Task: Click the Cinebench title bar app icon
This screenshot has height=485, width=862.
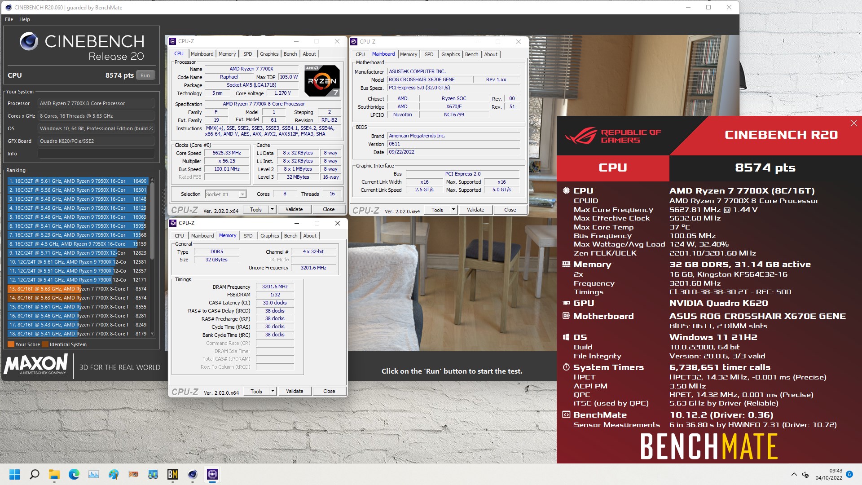Action: pyautogui.click(x=8, y=7)
